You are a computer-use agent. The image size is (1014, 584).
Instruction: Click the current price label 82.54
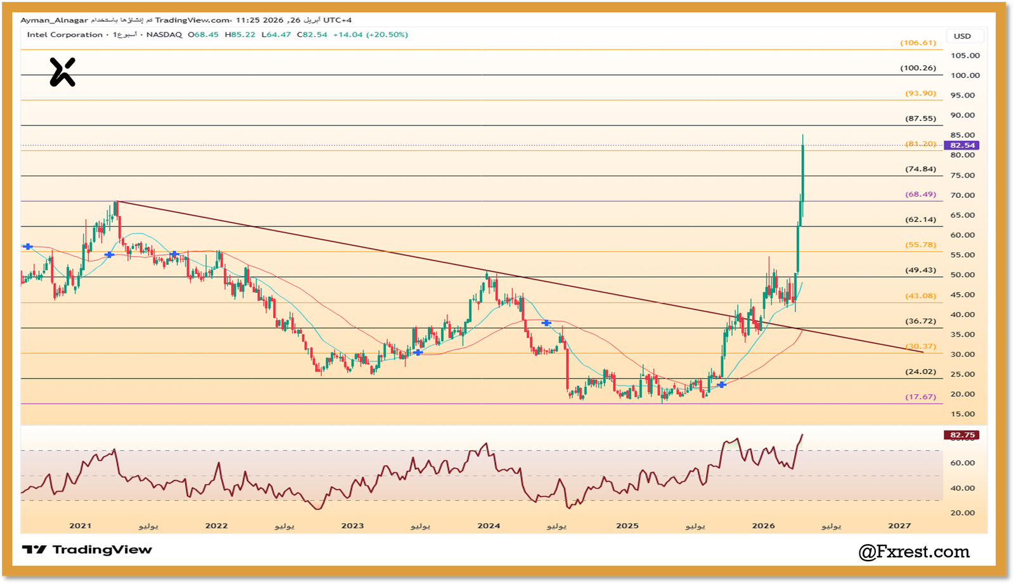point(962,145)
